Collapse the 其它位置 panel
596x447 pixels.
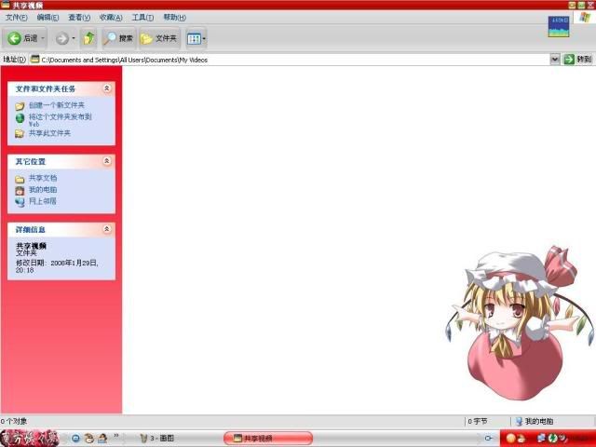[107, 161]
